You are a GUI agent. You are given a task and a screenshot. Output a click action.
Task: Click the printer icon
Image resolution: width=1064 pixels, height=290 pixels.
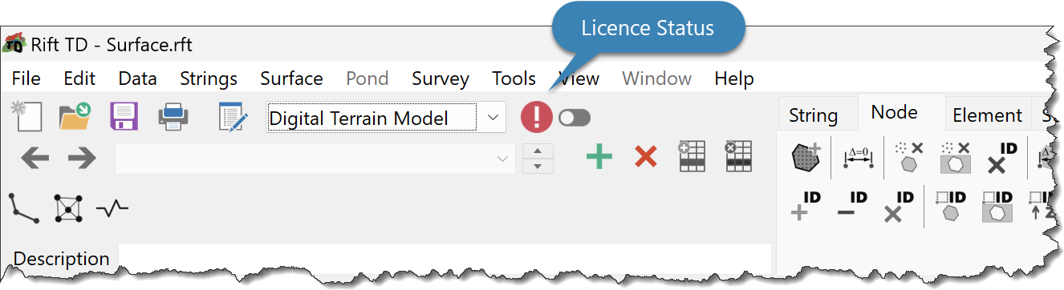tap(173, 118)
